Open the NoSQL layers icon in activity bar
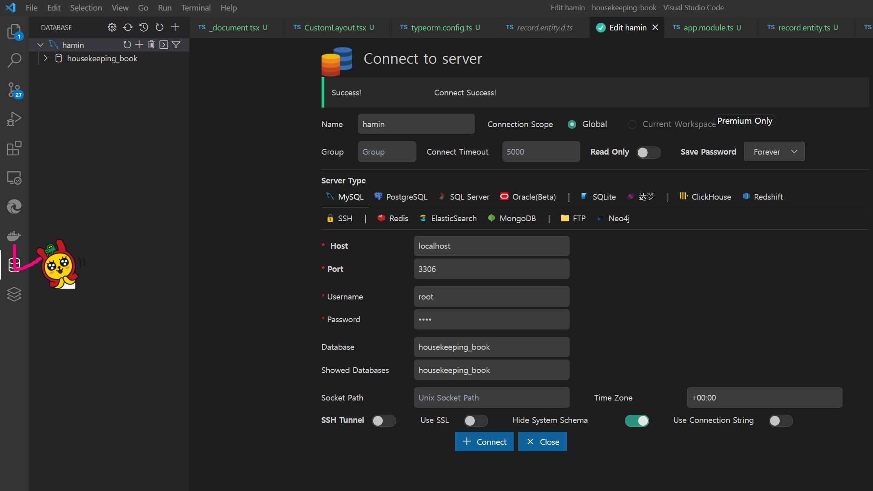The height and width of the screenshot is (491, 873). 14,294
